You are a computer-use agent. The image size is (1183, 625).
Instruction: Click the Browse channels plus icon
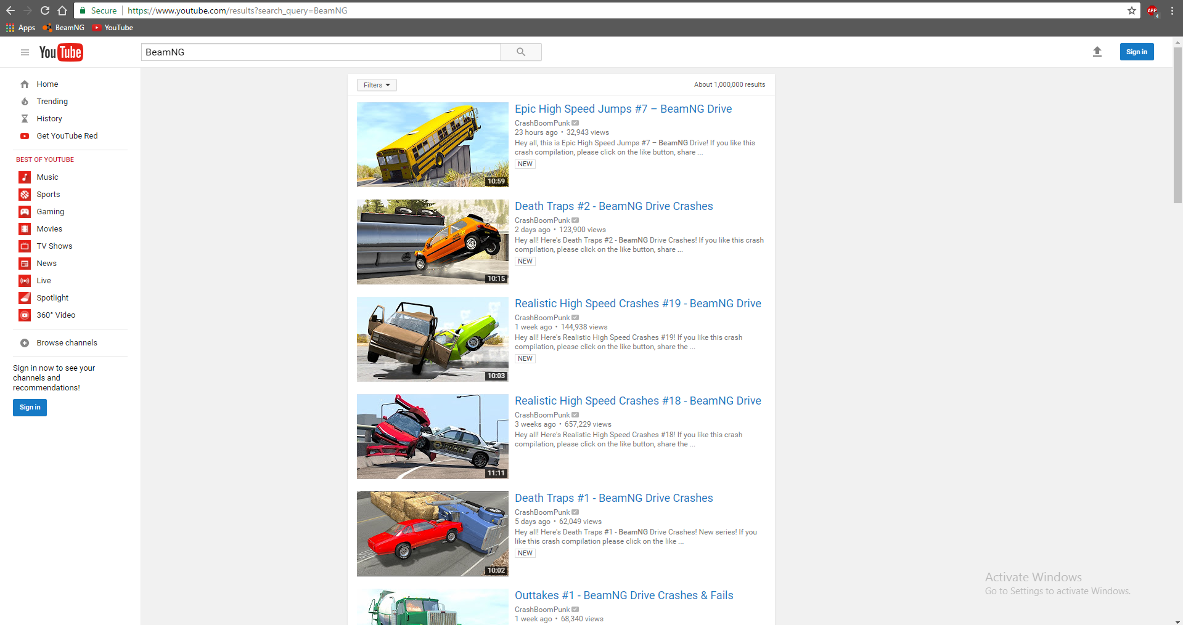[x=25, y=343]
